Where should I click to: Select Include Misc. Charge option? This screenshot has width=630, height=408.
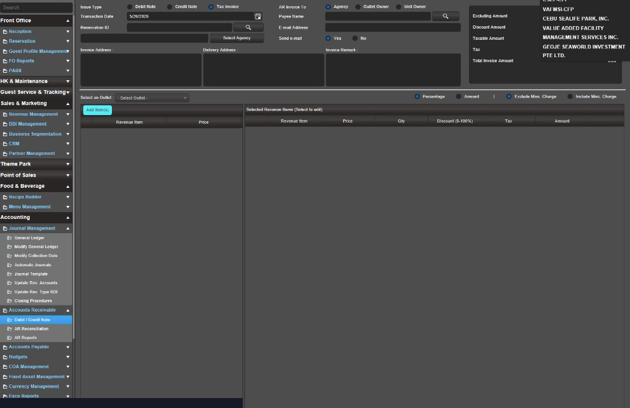coord(570,96)
